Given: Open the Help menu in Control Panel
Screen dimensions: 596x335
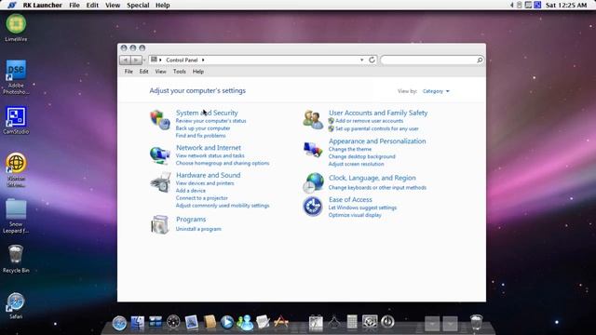Looking at the screenshot, I should click(x=198, y=72).
